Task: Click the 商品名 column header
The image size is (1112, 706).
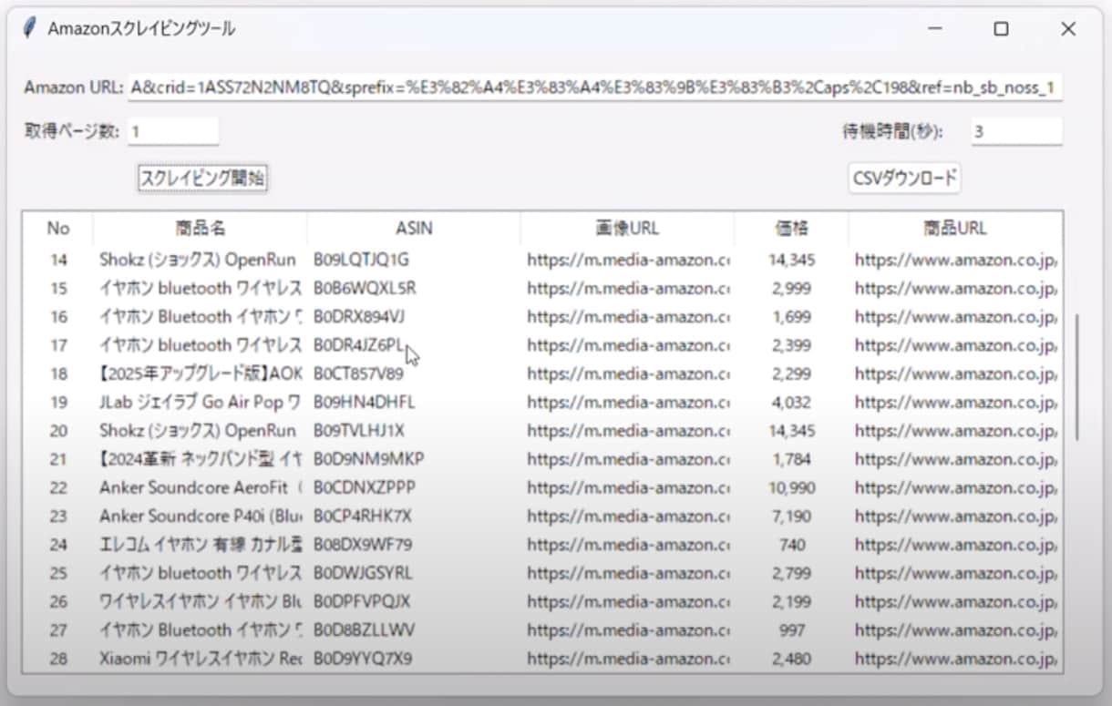Action: point(200,229)
